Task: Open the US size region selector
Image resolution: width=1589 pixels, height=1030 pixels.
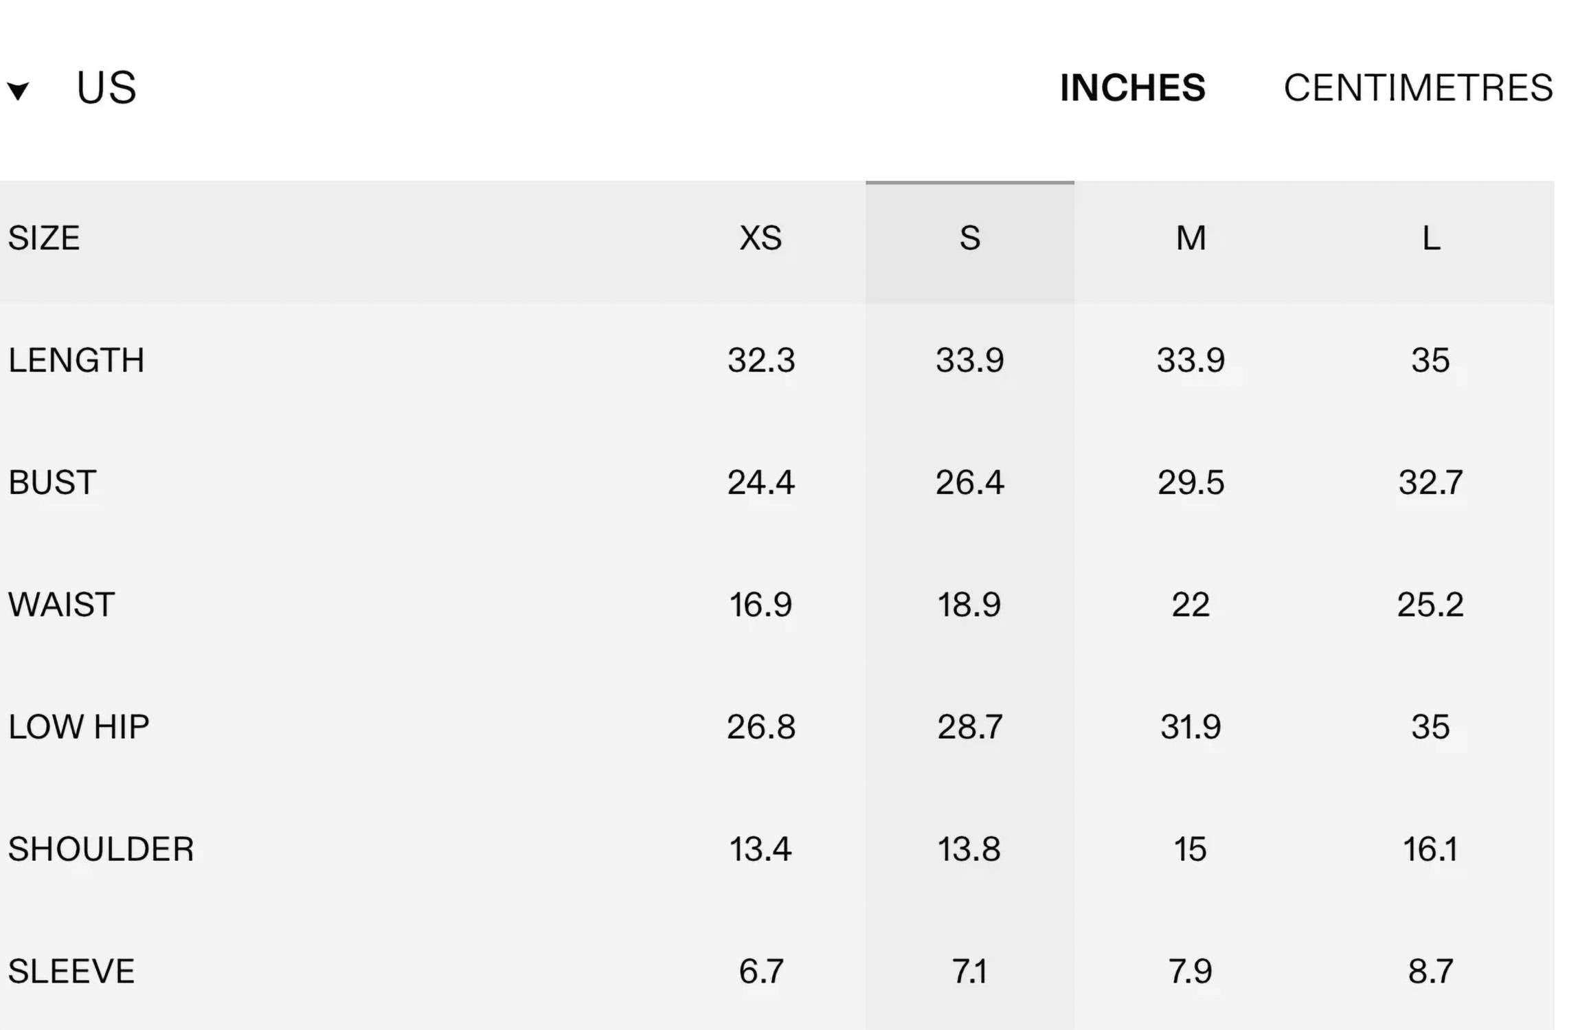Action: (x=106, y=88)
